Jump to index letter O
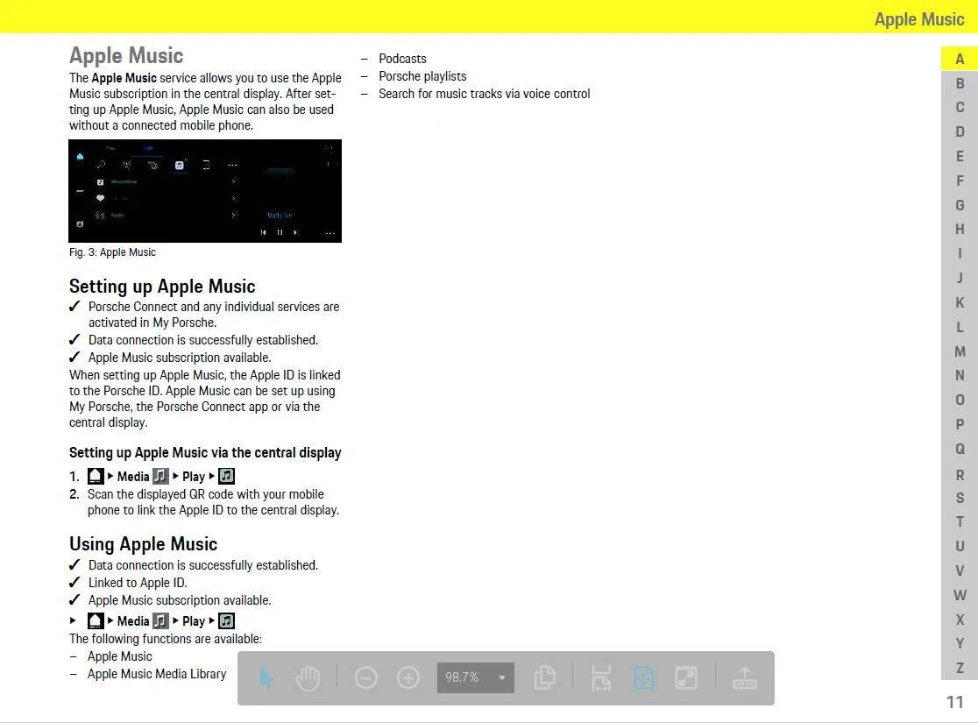This screenshot has width=978, height=723. tap(960, 400)
